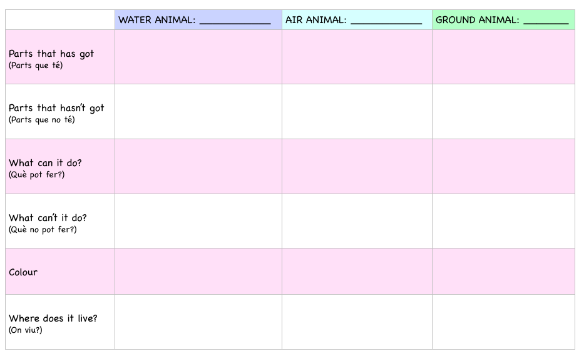Click ground animal 'Colour' cell

click(503, 272)
